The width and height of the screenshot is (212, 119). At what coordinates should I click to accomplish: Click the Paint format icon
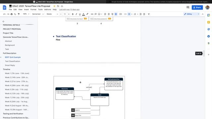coord(19,14)
